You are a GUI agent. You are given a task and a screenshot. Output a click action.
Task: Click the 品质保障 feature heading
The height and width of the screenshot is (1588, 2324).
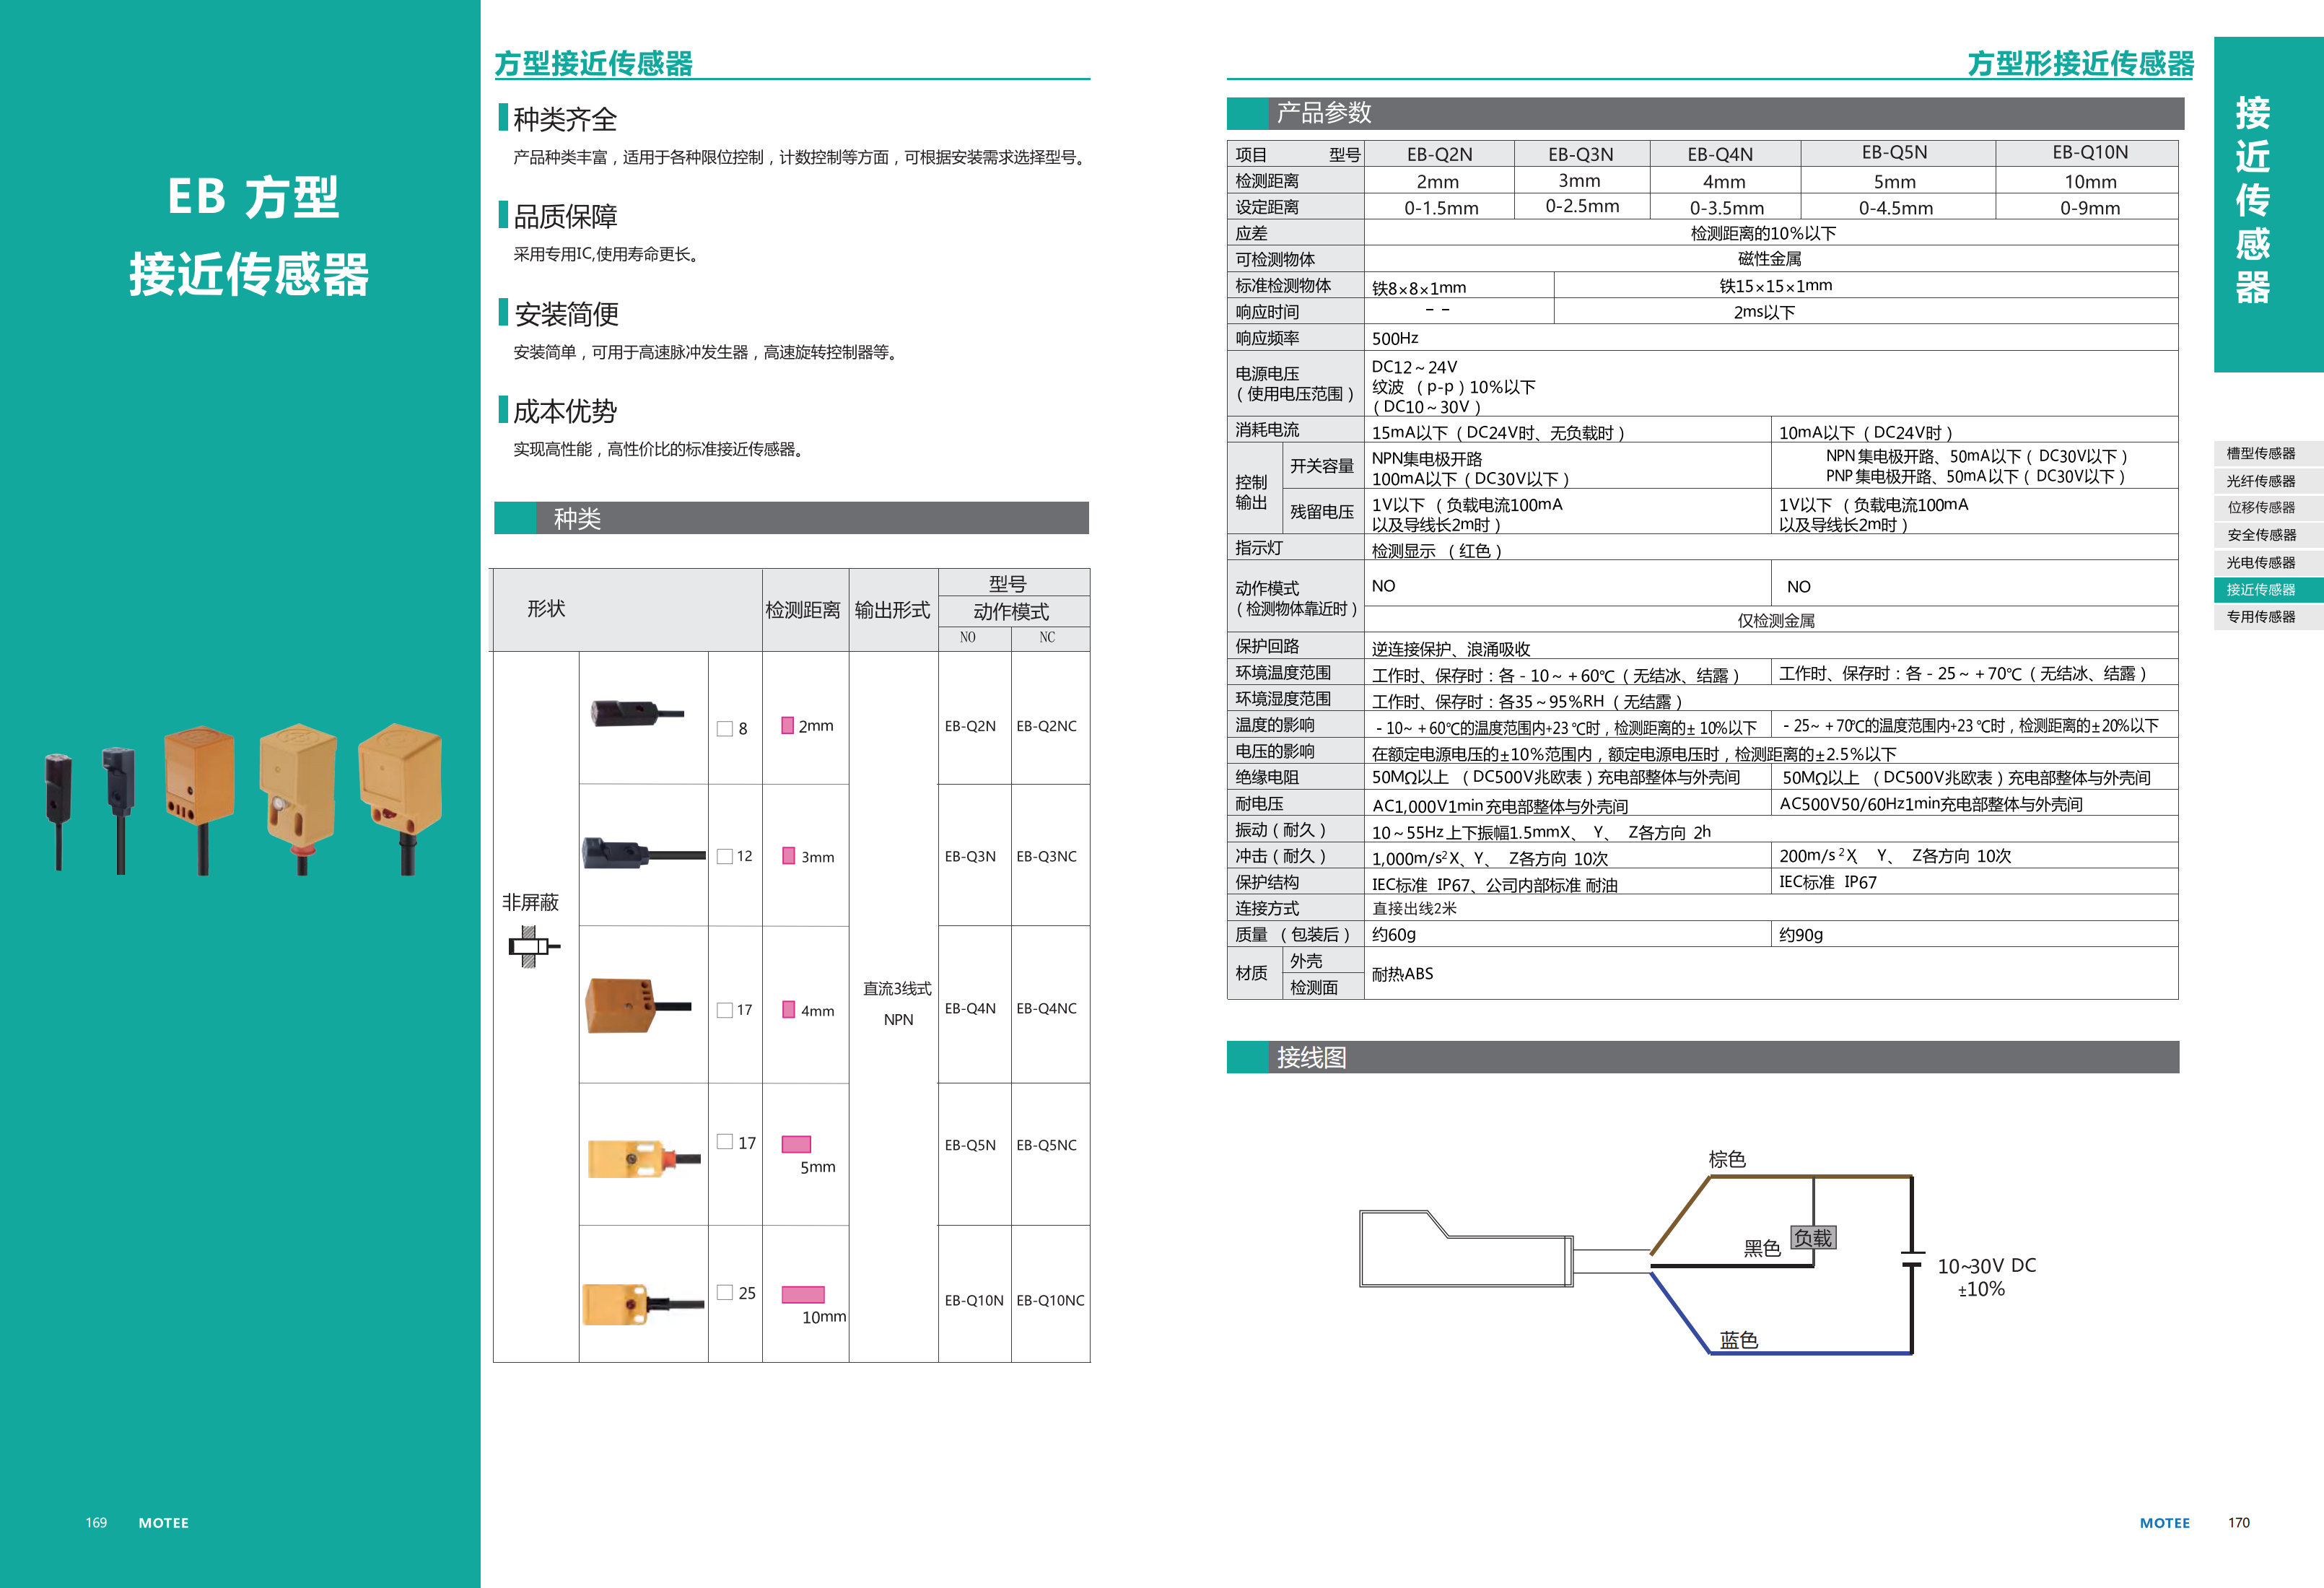point(565,216)
